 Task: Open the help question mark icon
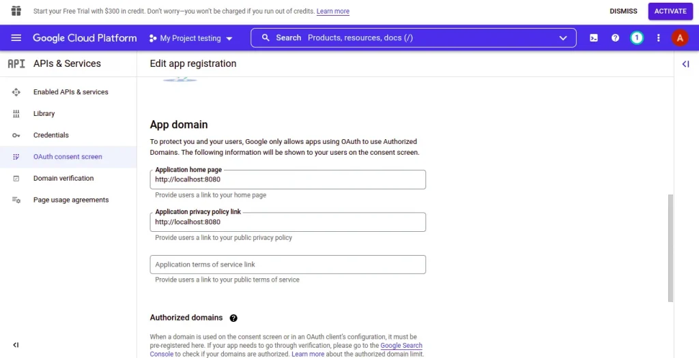tap(615, 38)
